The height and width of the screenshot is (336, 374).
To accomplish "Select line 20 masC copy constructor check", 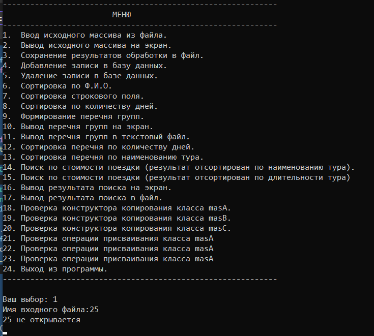I will [117, 228].
